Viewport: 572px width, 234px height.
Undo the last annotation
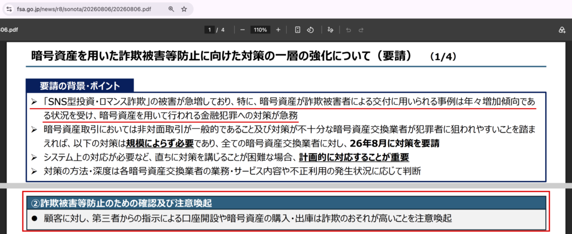[x=348, y=30]
